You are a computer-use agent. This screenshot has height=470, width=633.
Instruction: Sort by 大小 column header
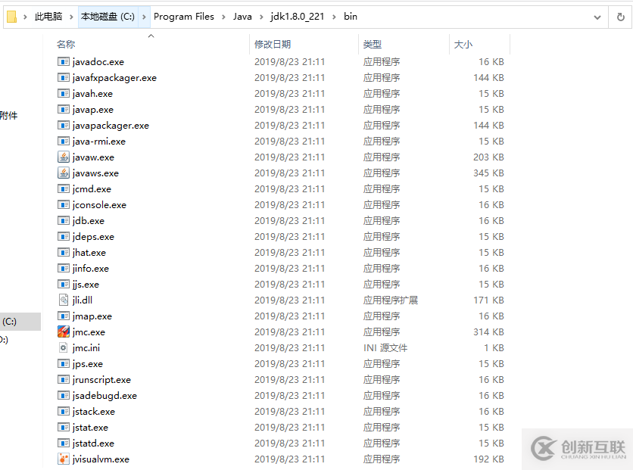coord(463,45)
